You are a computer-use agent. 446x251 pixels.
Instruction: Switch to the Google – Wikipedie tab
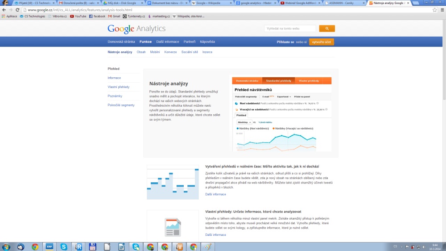[x=211, y=3]
